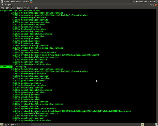Screen dimensions: 158x126
Task: Minimize the terminal window
Action: 151,5
